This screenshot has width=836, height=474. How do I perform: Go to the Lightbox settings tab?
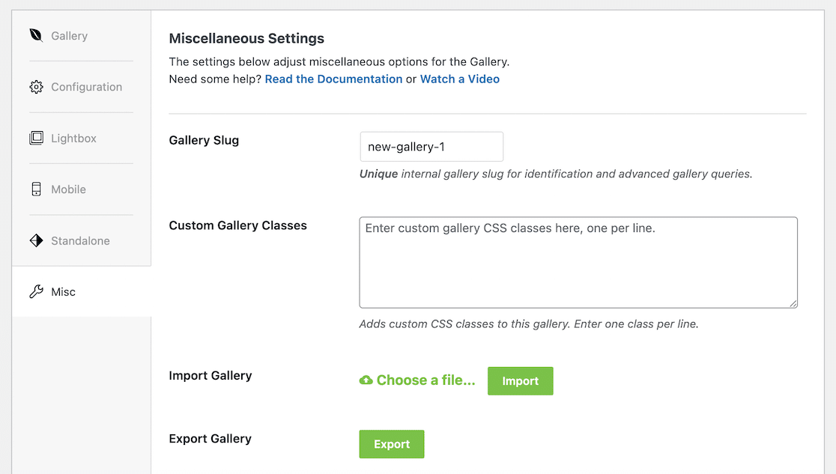73,139
